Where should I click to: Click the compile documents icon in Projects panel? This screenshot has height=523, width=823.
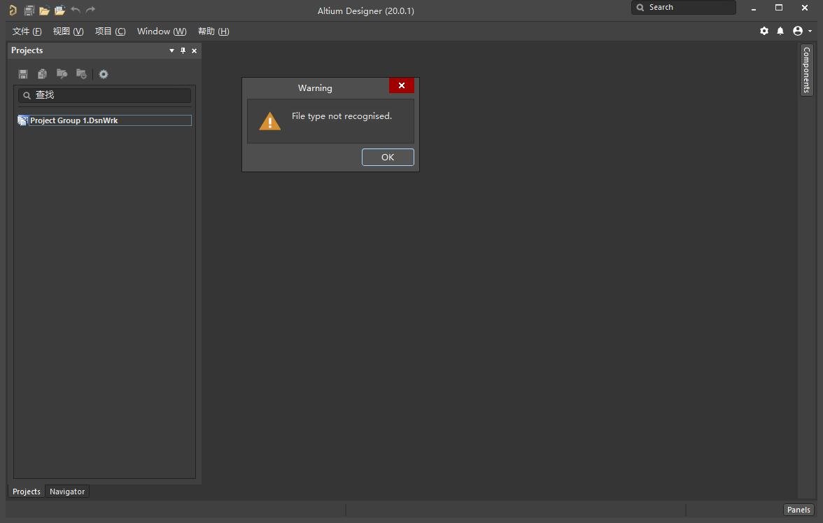pos(43,74)
